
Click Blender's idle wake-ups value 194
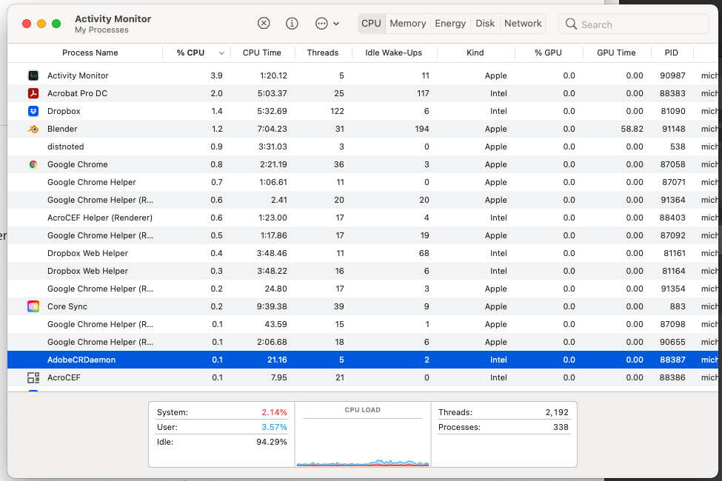[x=422, y=129]
